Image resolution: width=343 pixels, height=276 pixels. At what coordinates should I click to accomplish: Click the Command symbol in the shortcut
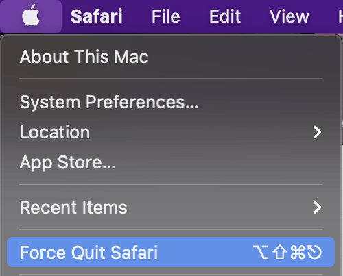298,252
